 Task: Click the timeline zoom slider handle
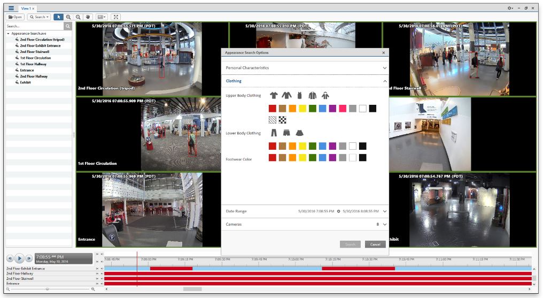47,289
